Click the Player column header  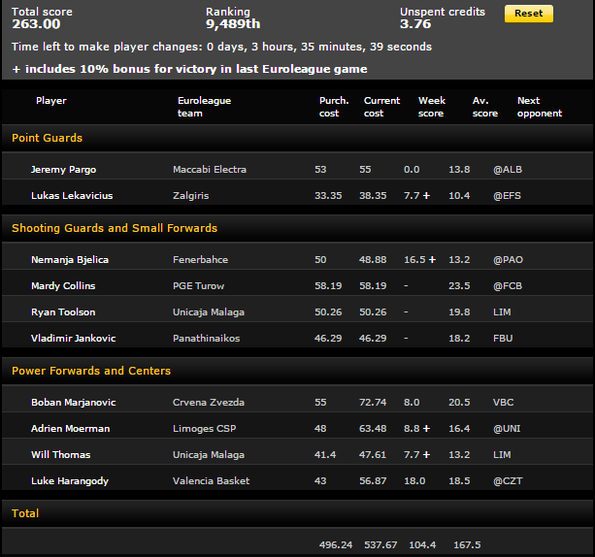click(x=50, y=101)
